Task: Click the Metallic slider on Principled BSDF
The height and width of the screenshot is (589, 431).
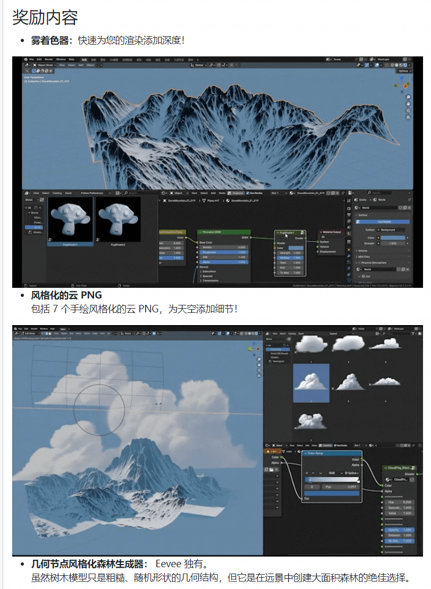Action: 224,247
